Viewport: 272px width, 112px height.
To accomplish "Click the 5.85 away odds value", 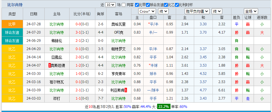I will (222, 74).
